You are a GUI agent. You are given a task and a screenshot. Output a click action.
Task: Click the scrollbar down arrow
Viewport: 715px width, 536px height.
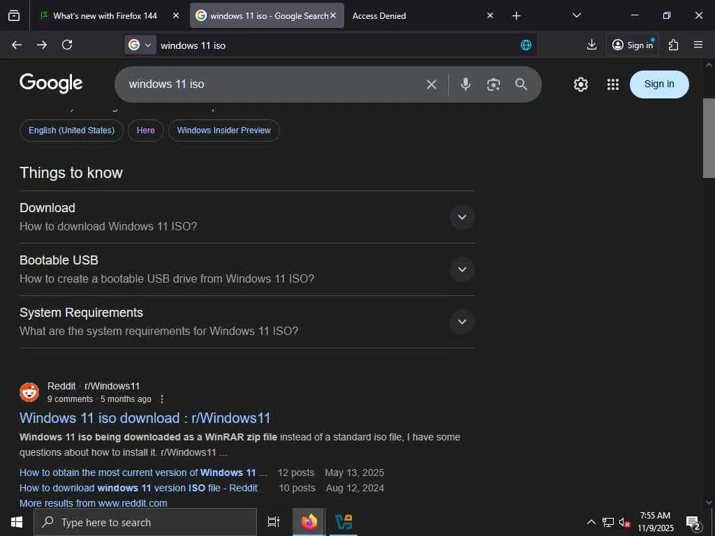point(709,502)
